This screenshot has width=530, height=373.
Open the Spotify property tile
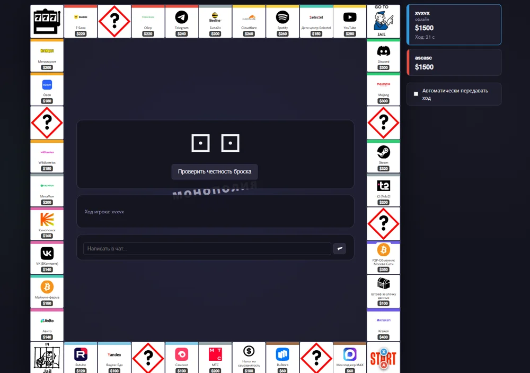pyautogui.click(x=282, y=21)
